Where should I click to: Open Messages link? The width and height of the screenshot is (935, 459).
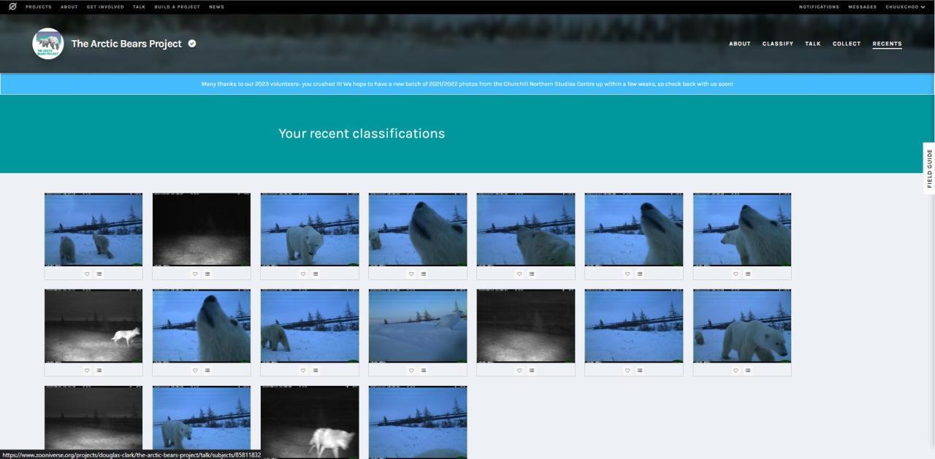[x=862, y=7]
